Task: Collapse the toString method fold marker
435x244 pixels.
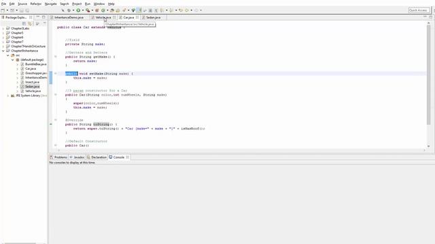Action: click(56, 120)
